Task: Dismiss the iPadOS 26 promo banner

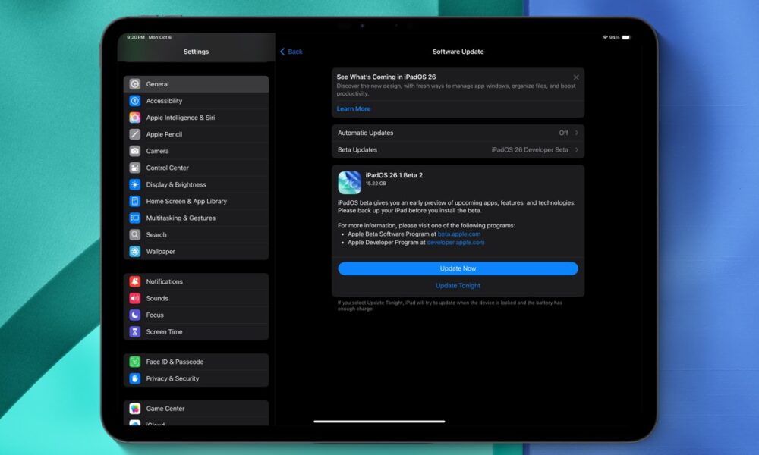Action: tap(576, 77)
